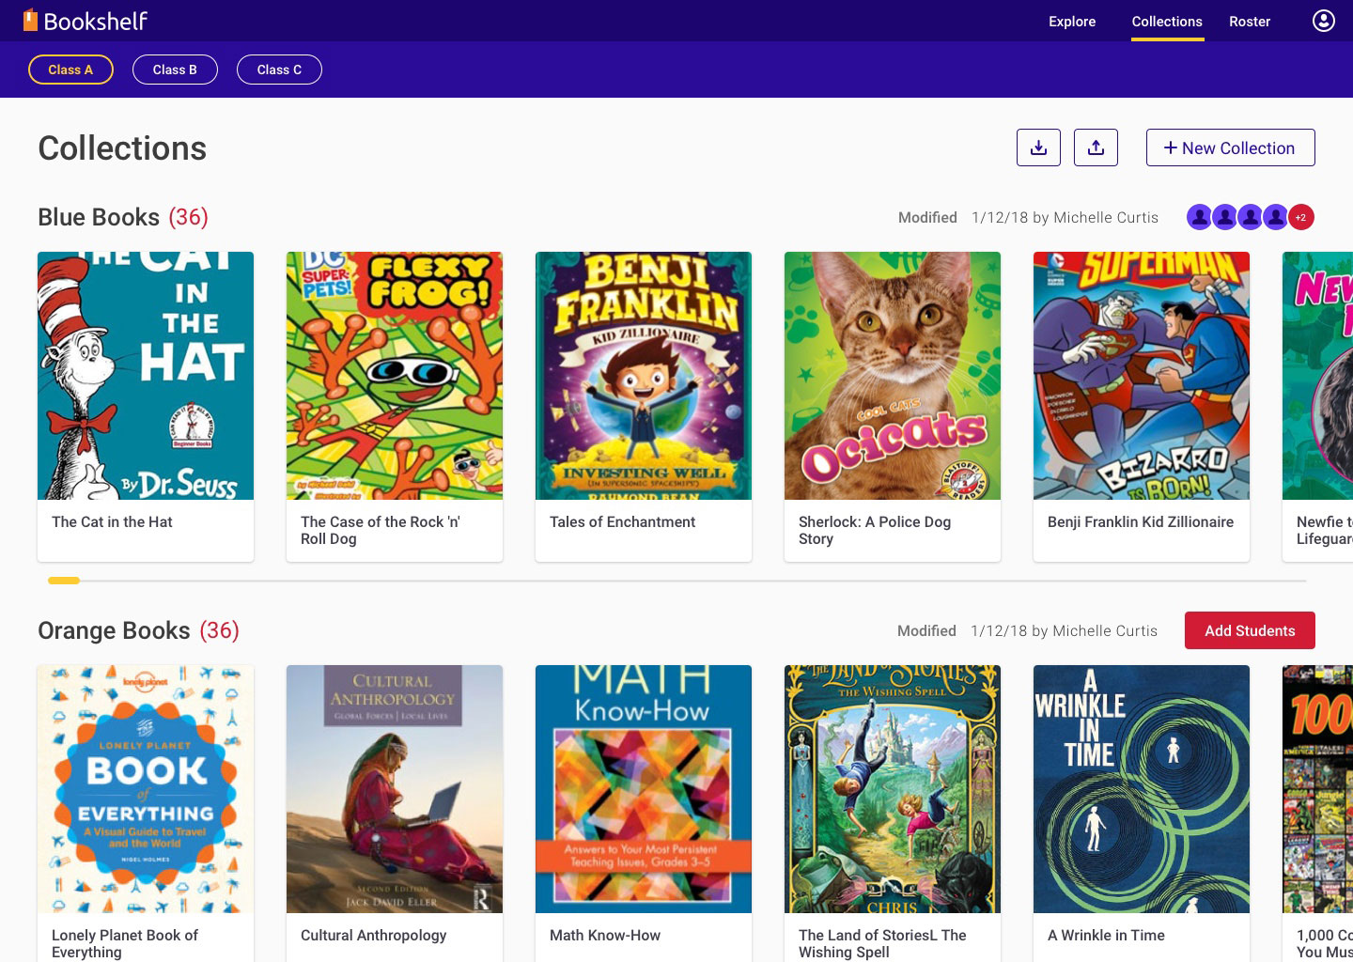This screenshot has width=1353, height=962.
Task: Open the Cultural Anthropology book cover
Action: point(395,789)
